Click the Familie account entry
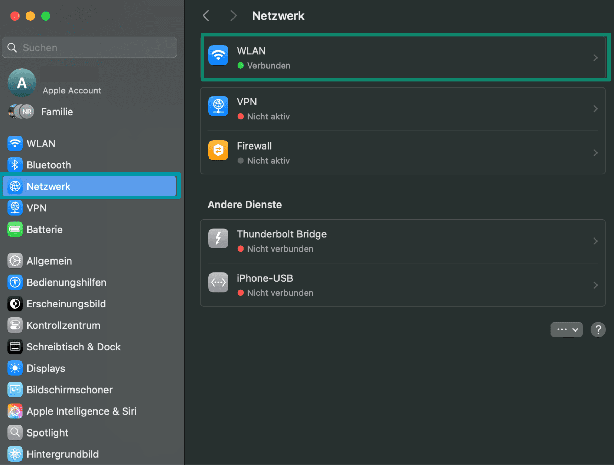Image resolution: width=614 pixels, height=465 pixels. click(x=57, y=112)
